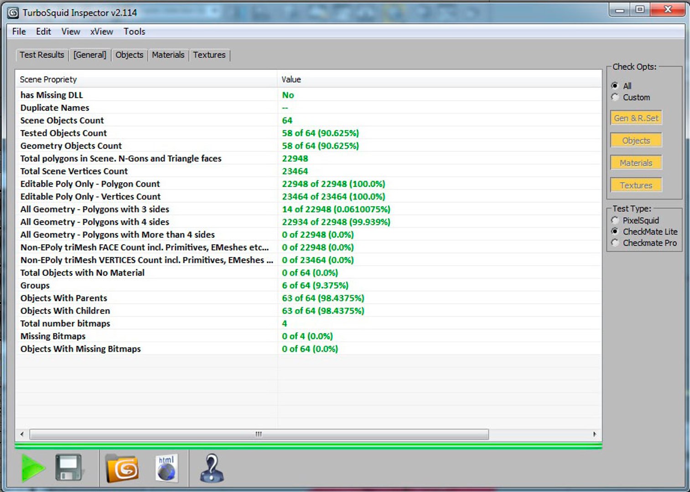Click the TurboSquid Inspector title bar logo
The height and width of the screenshot is (492, 690).
click(x=13, y=13)
